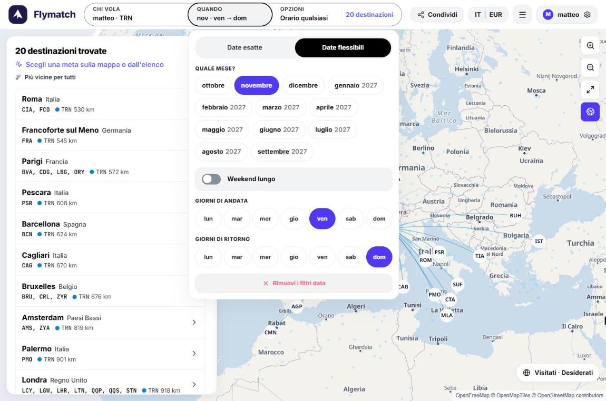The height and width of the screenshot is (401, 606).
Task: Select the CMN marker in Morocco
Action: click(x=270, y=332)
